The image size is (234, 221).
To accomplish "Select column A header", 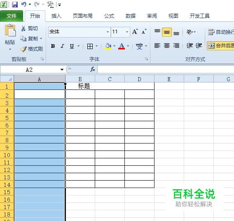I will coord(40,79).
